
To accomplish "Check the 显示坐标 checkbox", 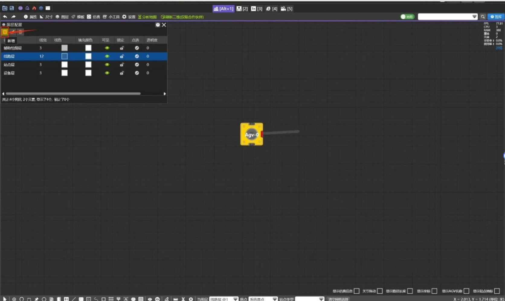I will point(434,291).
